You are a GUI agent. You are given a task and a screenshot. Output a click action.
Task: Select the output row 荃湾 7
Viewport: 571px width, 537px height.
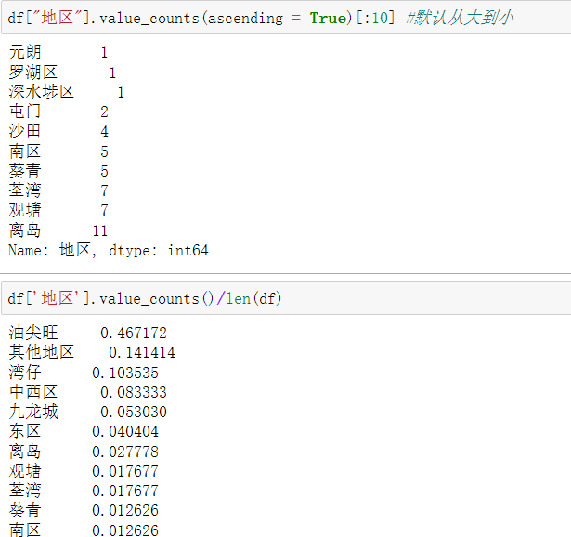click(58, 190)
